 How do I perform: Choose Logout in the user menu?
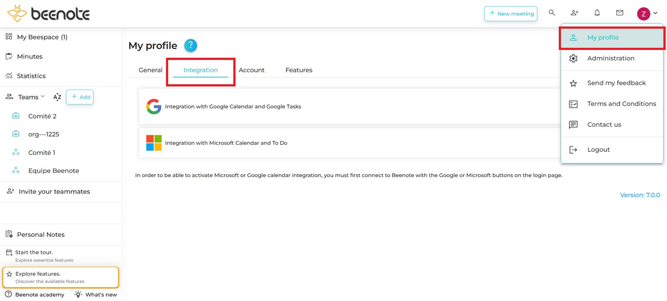[x=598, y=149]
